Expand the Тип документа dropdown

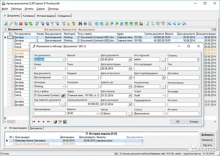coord(63,60)
